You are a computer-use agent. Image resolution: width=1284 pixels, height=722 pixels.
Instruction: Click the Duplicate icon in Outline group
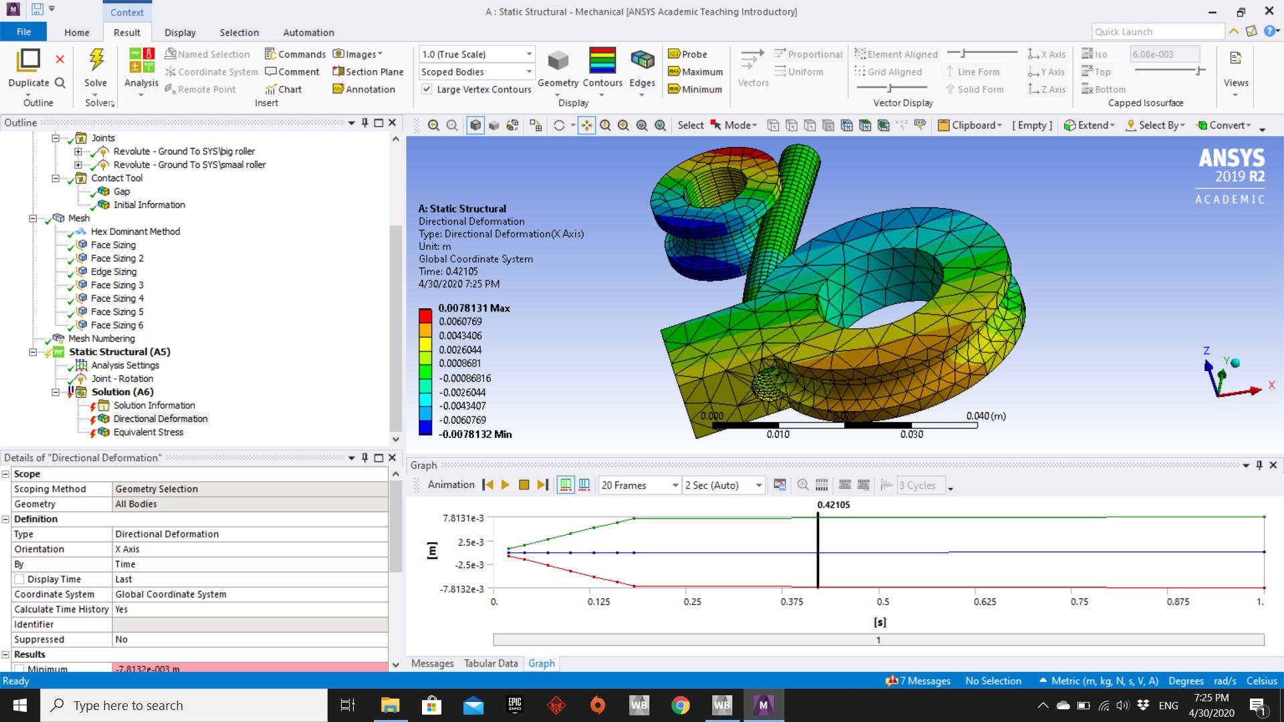(28, 59)
